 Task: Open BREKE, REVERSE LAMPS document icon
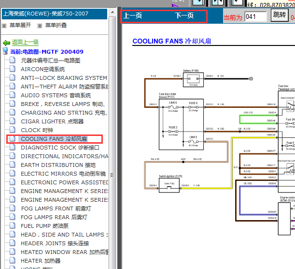pos(13,104)
